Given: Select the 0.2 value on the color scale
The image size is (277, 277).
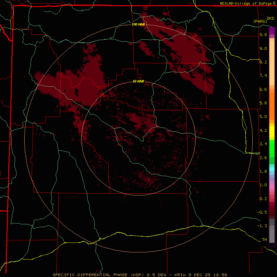Looking at the screenshot, I should tap(263, 199).
